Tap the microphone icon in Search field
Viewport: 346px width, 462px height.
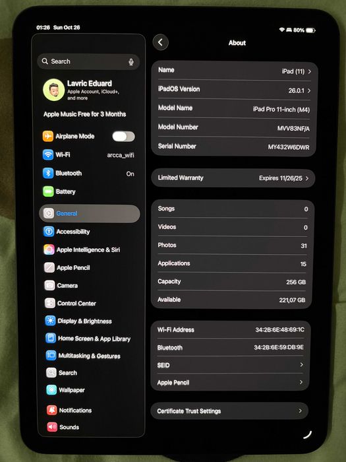point(131,62)
